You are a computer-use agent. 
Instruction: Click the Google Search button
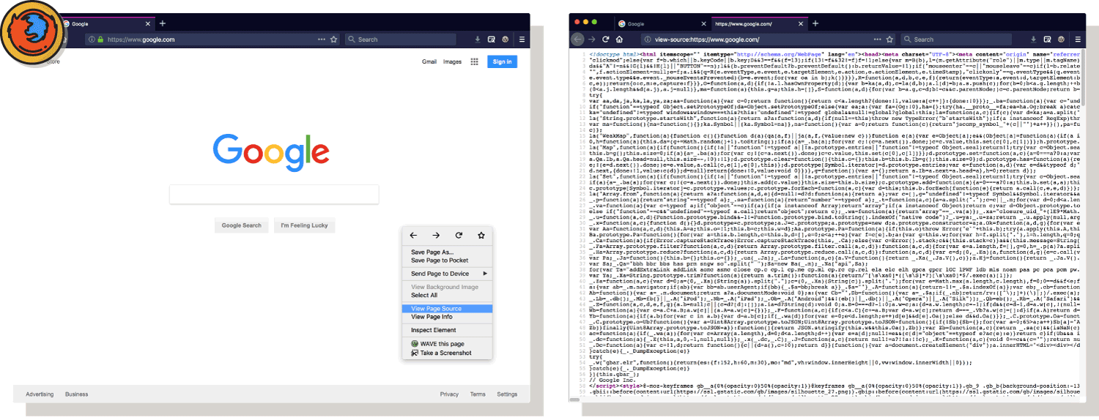point(242,225)
